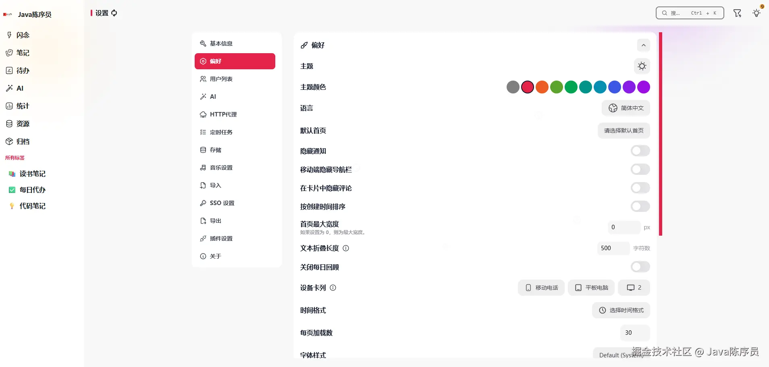Pick the teal theme color
The width and height of the screenshot is (769, 367).
click(x=586, y=87)
